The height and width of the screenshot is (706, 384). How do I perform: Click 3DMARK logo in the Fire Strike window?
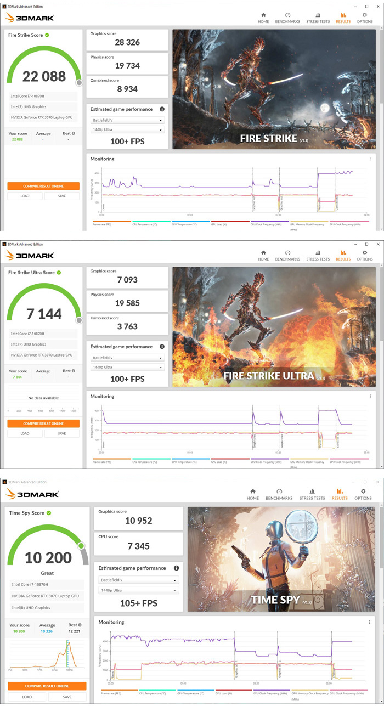(30, 18)
